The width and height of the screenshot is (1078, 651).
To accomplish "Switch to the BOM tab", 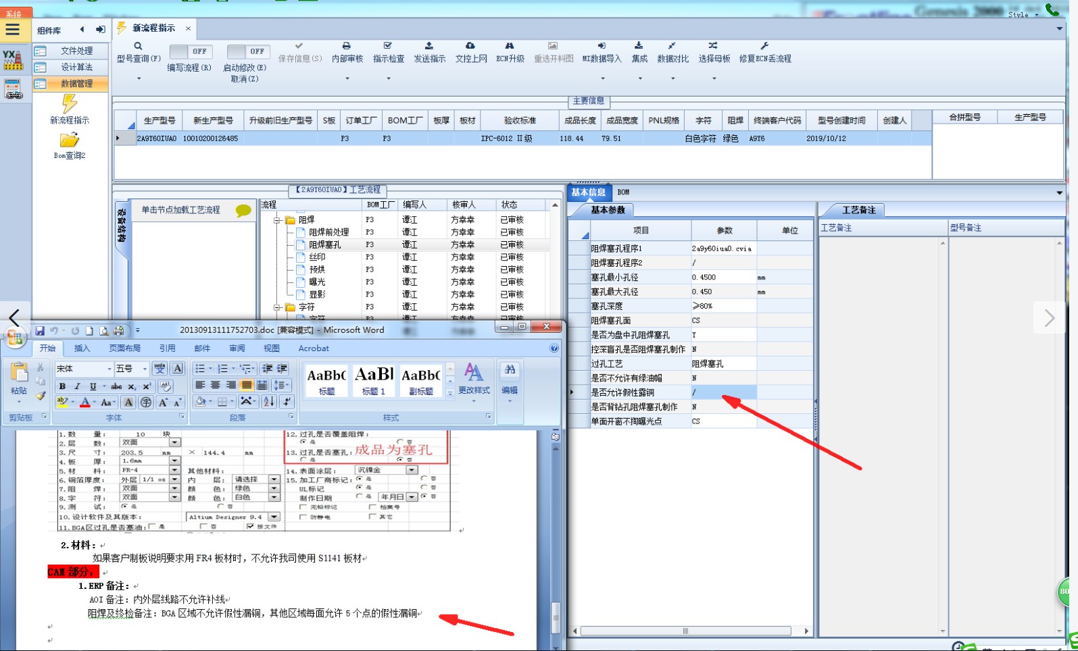I will [623, 192].
